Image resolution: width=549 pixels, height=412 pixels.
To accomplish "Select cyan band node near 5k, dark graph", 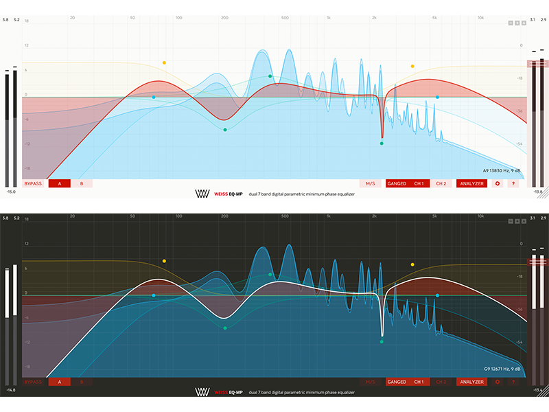I will tap(437, 295).
